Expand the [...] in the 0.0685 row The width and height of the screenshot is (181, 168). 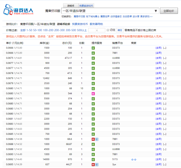click(x=165, y=134)
